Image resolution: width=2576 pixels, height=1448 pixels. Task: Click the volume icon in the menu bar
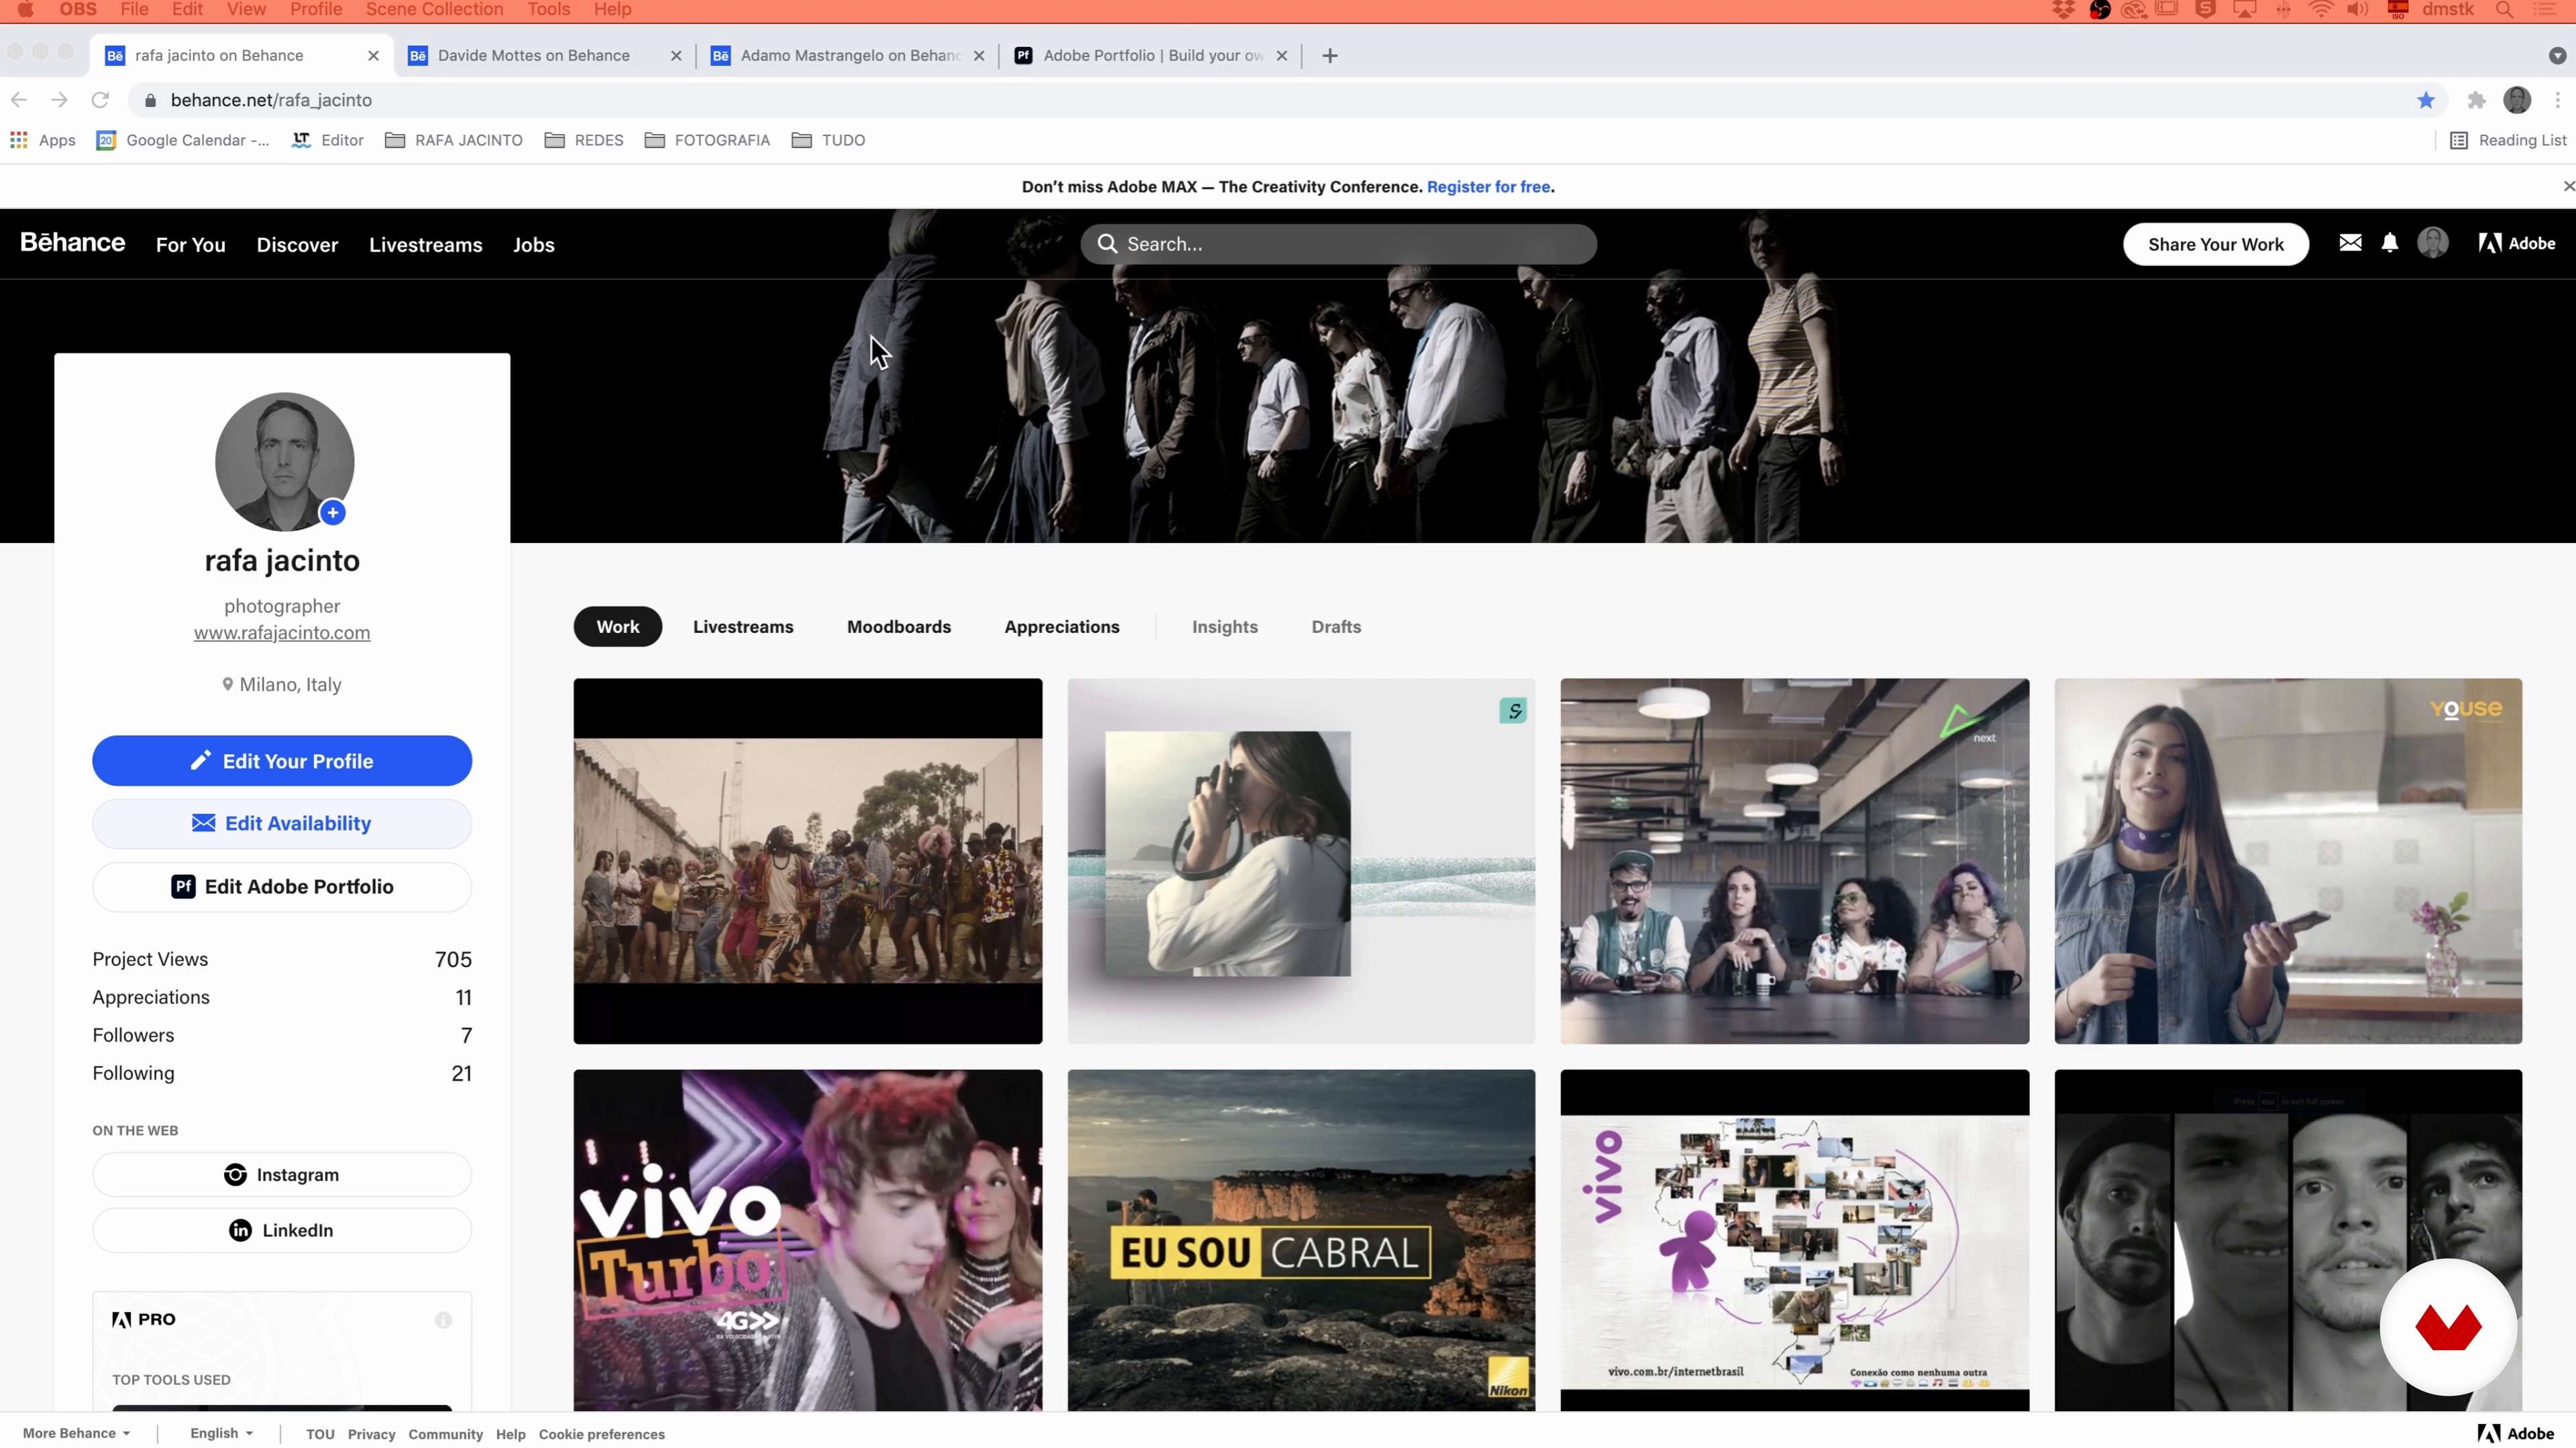coord(2357,10)
